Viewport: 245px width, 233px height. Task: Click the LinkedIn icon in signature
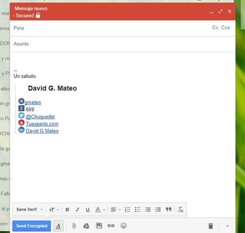[21, 130]
